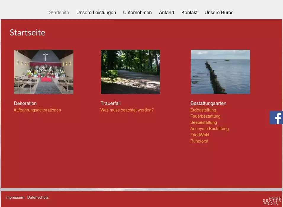
Task: Click the chapel decoration photo
Action: 44,72
